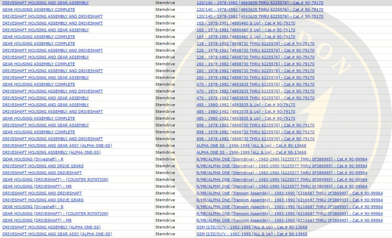Open Gear Housing Counter Rotation for Sterndrive catalog
This screenshot has width=392, height=238.
click(x=55, y=180)
